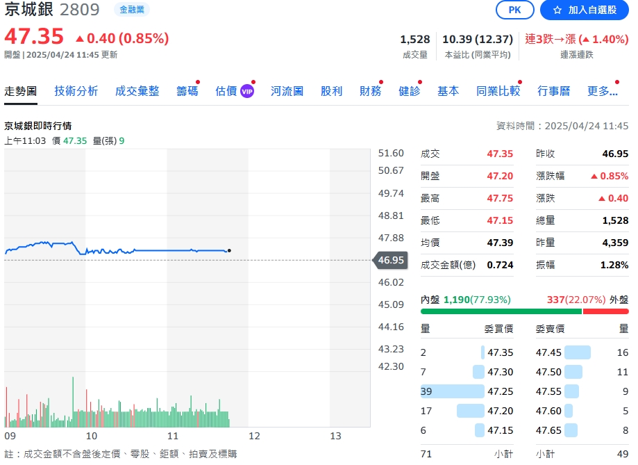638x465 pixels.
Task: Open the 同業比較 comparison tab
Action: 498,91
